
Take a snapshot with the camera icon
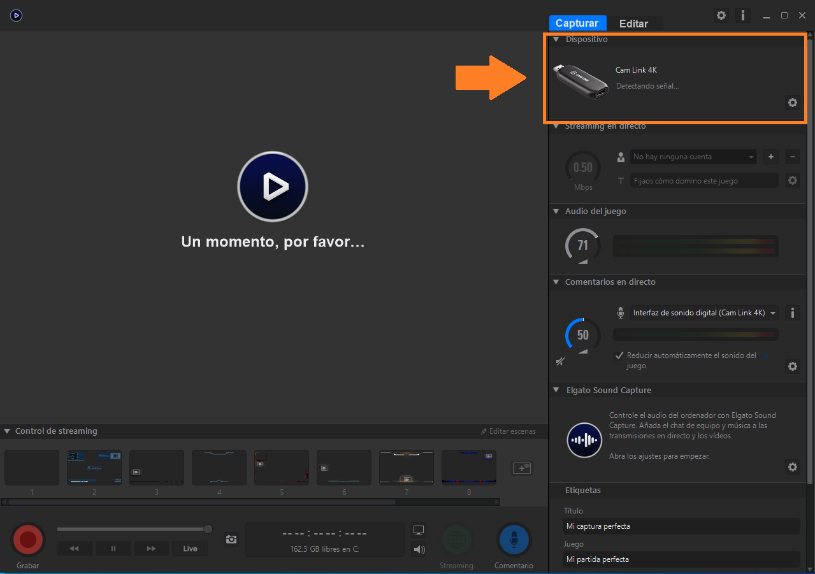coord(231,540)
